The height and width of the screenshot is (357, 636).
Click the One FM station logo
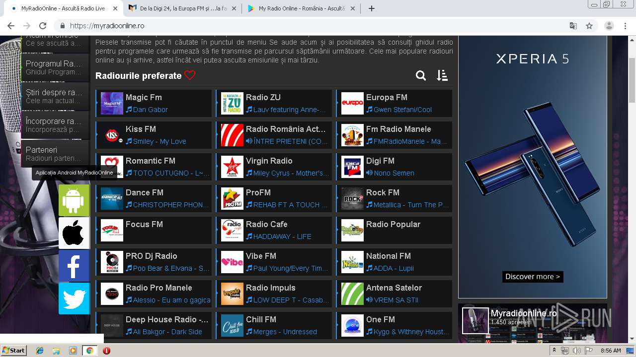[x=352, y=325]
